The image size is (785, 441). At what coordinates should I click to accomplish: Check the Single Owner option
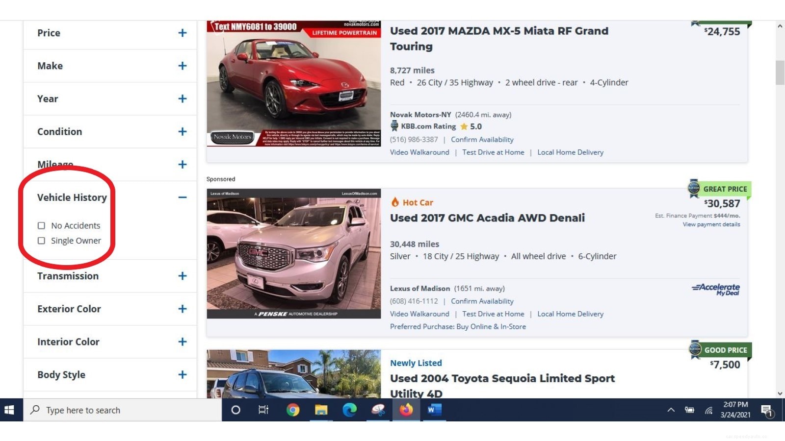click(x=41, y=241)
